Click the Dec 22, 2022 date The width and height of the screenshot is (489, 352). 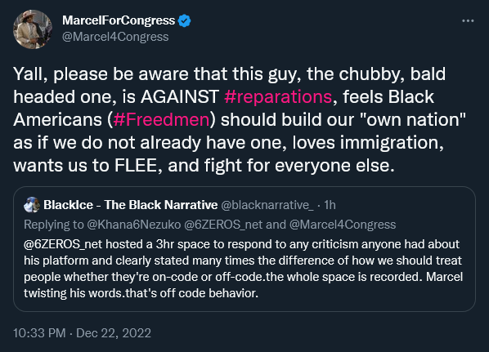(114, 333)
